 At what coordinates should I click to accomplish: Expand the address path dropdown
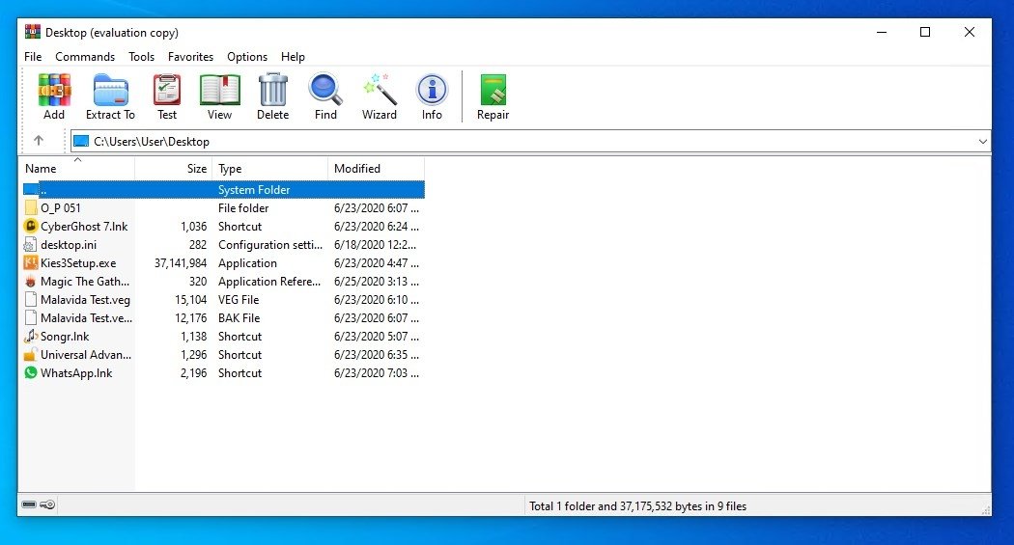[x=982, y=142]
